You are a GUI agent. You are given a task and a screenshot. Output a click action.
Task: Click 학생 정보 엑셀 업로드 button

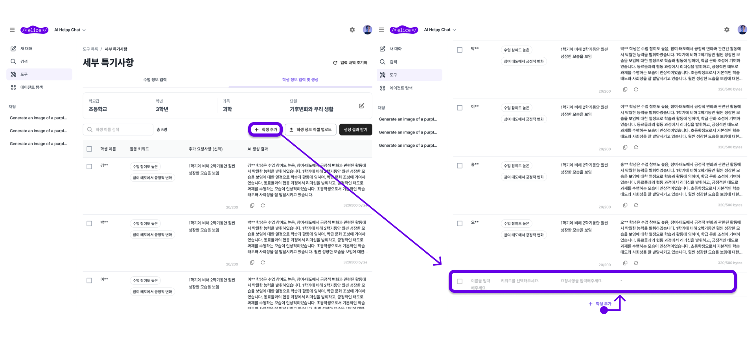point(310,130)
